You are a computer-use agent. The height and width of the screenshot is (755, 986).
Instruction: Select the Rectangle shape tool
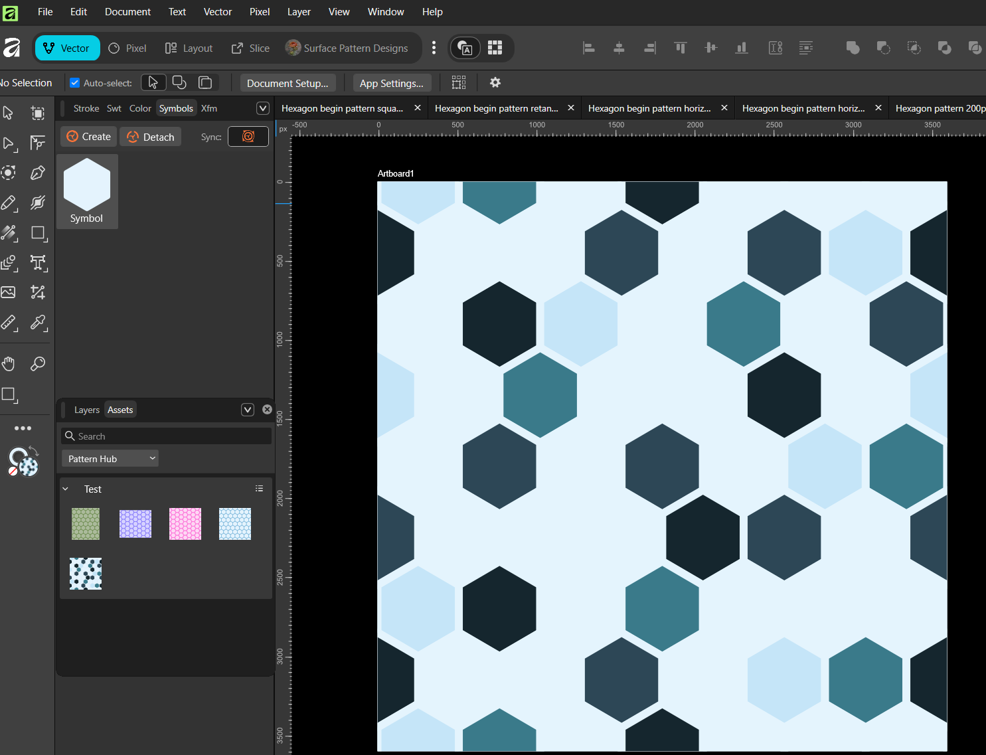tap(38, 233)
